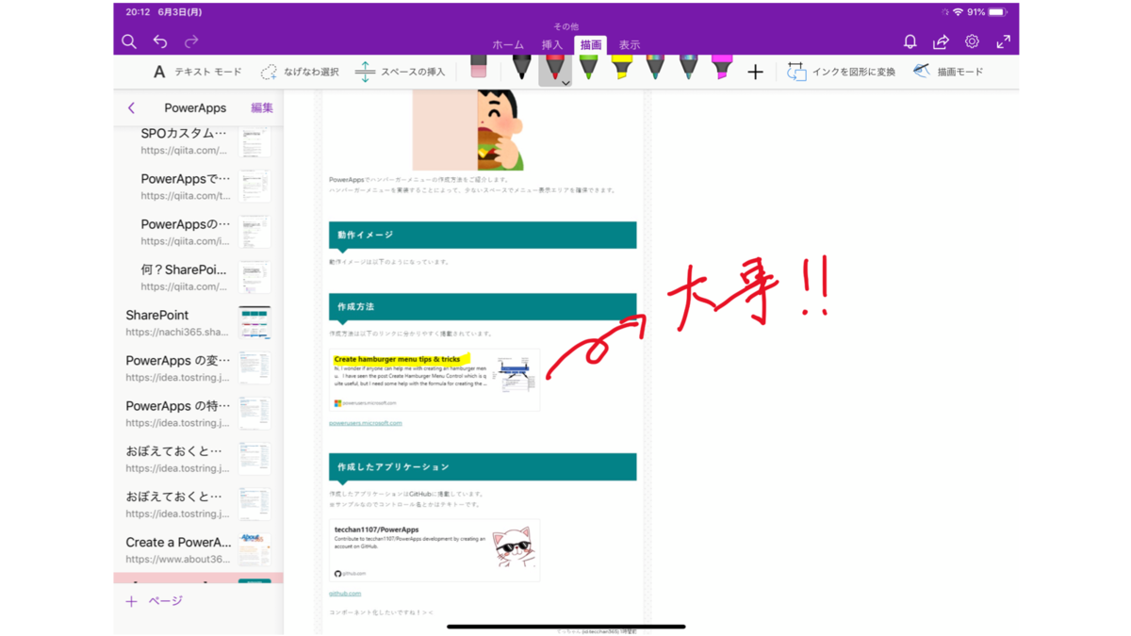Go back from PowerApps section chevron
Image resolution: width=1131 pixels, height=636 pixels.
131,108
